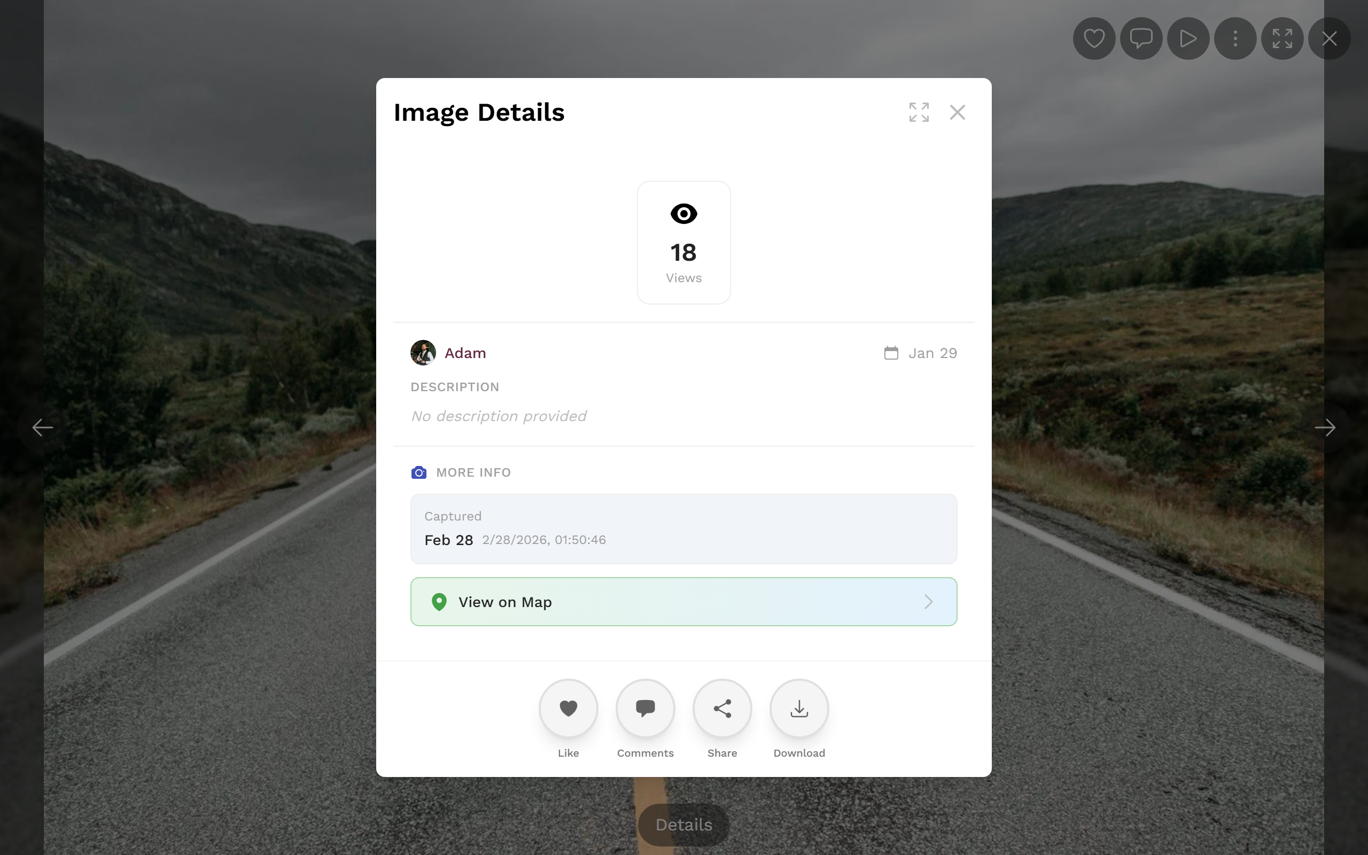
Task: Select the 2/28/2026, 01:50:46 timestamp
Action: [x=544, y=540]
